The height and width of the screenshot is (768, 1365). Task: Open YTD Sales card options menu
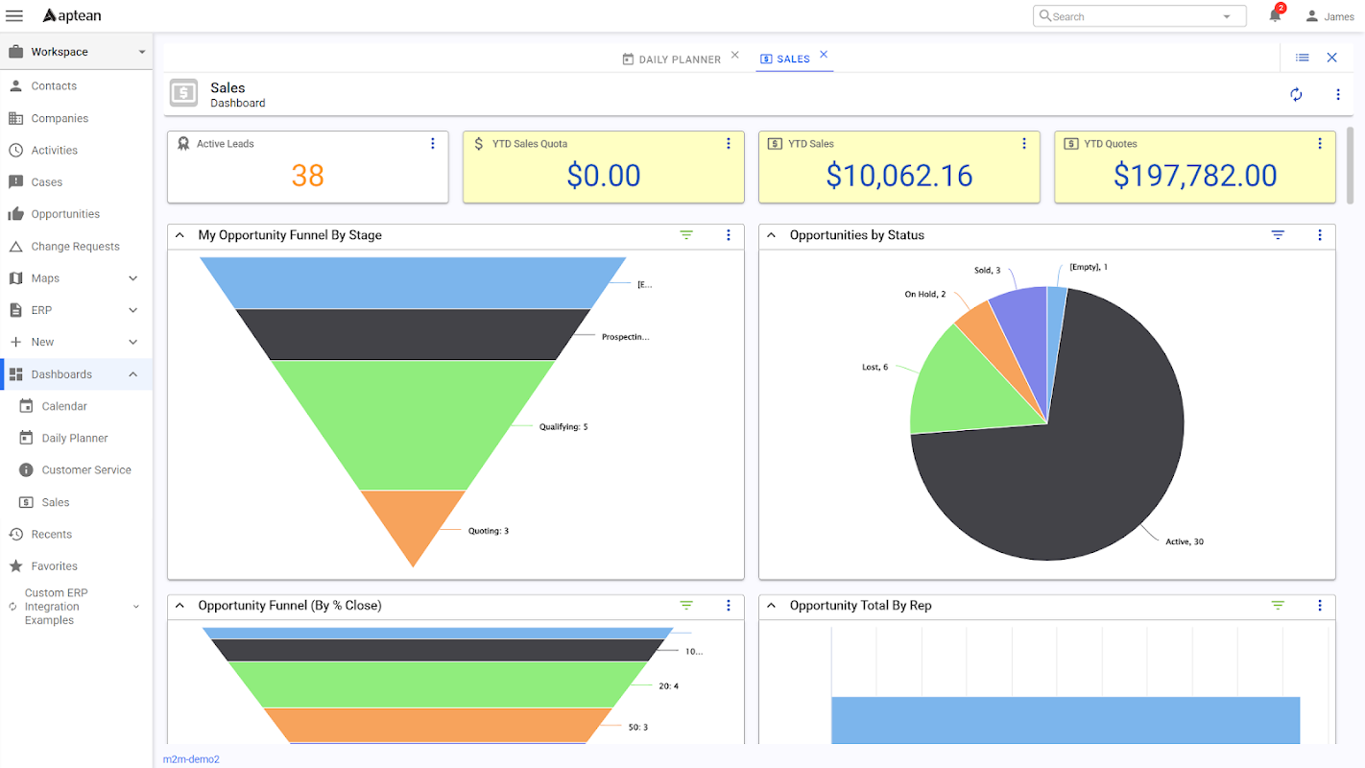(1023, 143)
